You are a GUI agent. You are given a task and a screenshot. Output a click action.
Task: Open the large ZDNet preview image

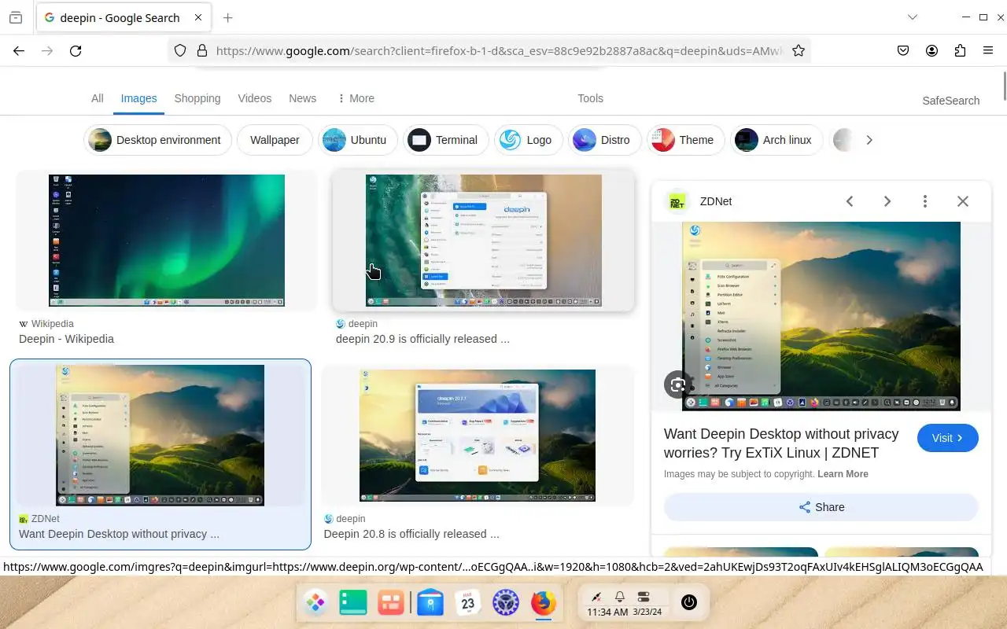(x=821, y=316)
